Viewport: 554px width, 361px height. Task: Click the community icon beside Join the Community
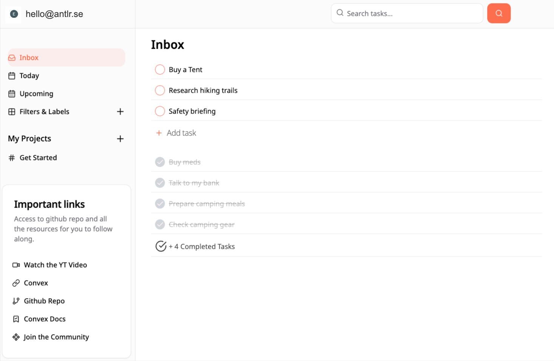click(16, 337)
